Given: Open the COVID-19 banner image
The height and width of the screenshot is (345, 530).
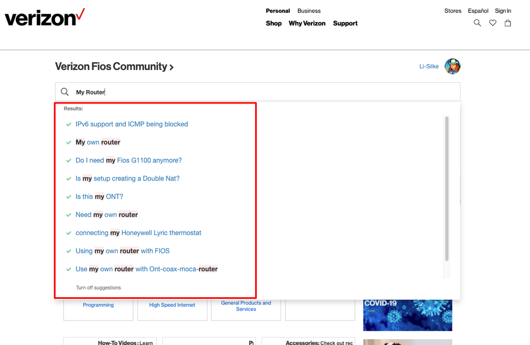Looking at the screenshot, I should tap(407, 315).
